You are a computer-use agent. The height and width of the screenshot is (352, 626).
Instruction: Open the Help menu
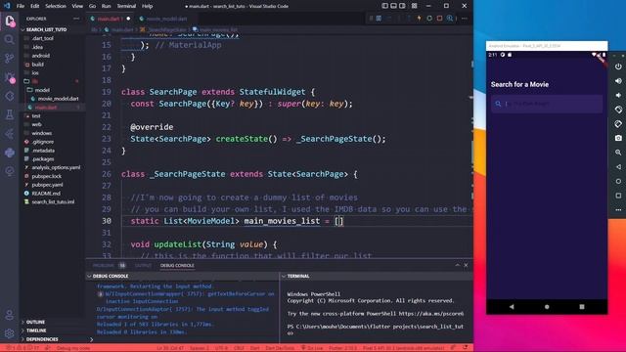[148, 6]
